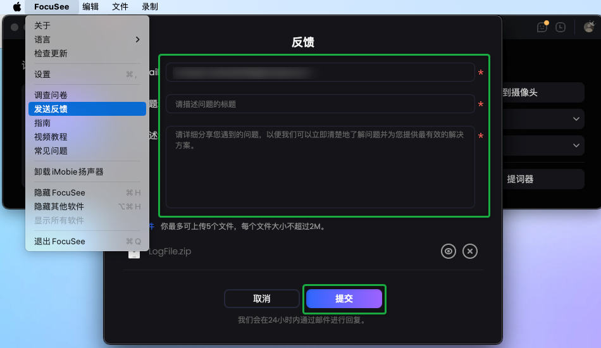Select 关于 from the FocuSee menu
601x348 pixels.
click(x=87, y=26)
